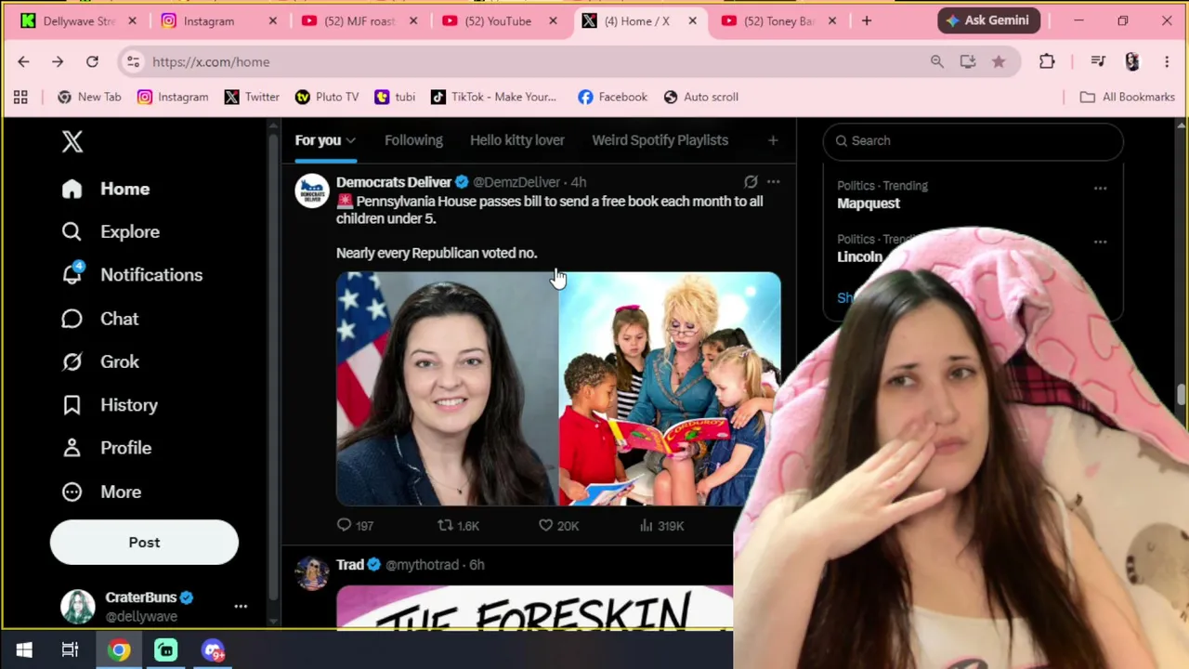Image resolution: width=1189 pixels, height=669 pixels.
Task: Click the Chrome icon on the taskbar
Action: tap(119, 650)
